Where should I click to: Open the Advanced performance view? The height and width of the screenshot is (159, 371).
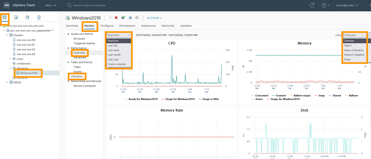point(80,57)
